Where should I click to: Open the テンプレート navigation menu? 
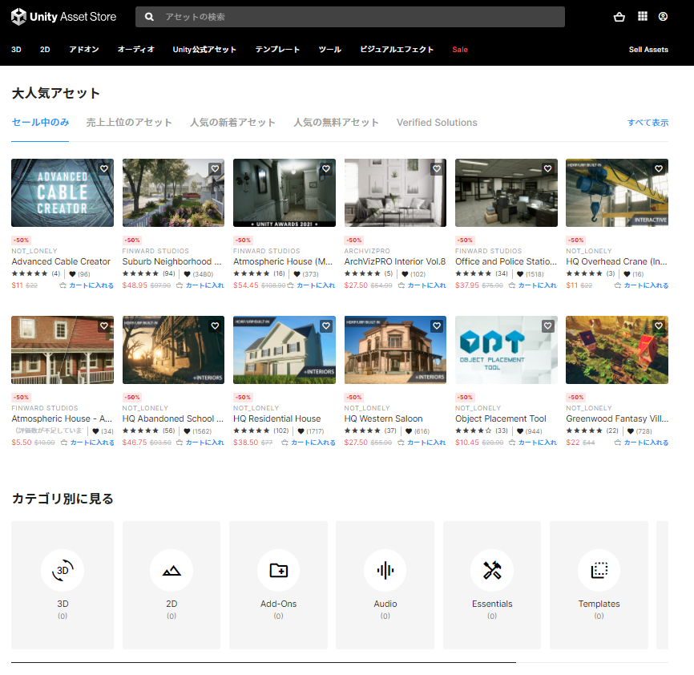point(277,50)
